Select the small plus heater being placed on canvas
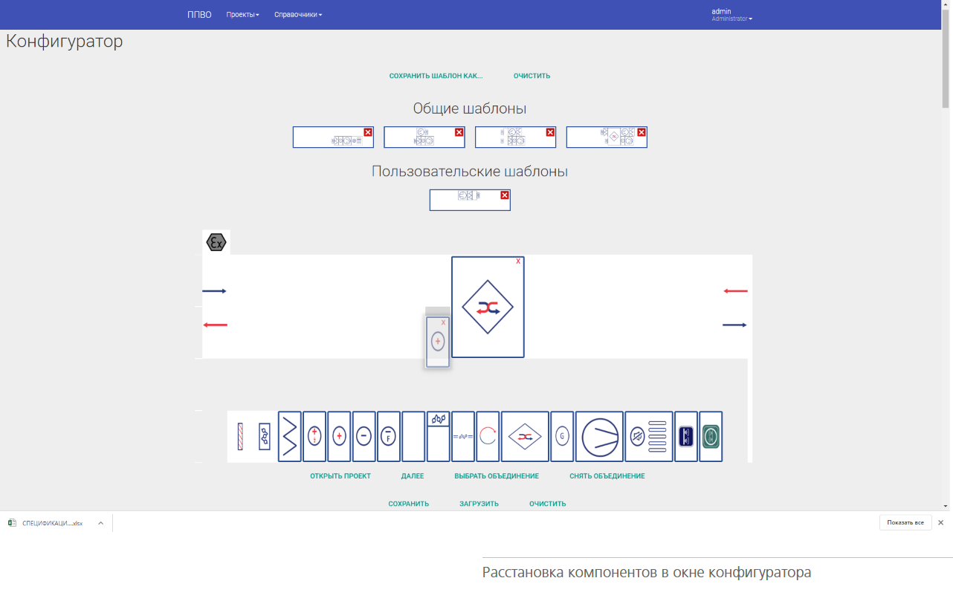Image resolution: width=953 pixels, height=604 pixels. [x=438, y=342]
